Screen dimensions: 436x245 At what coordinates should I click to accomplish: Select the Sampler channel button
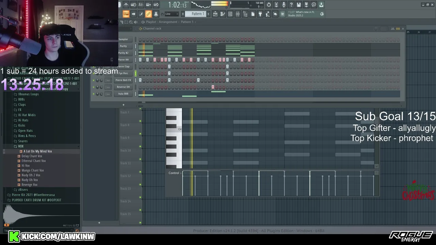coord(123,39)
